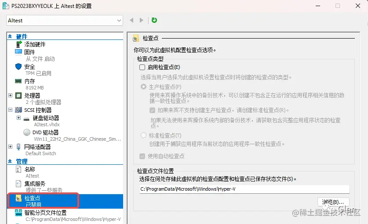Click the 添加硬件 icon
The image size is (368, 224).
[x=19, y=44]
